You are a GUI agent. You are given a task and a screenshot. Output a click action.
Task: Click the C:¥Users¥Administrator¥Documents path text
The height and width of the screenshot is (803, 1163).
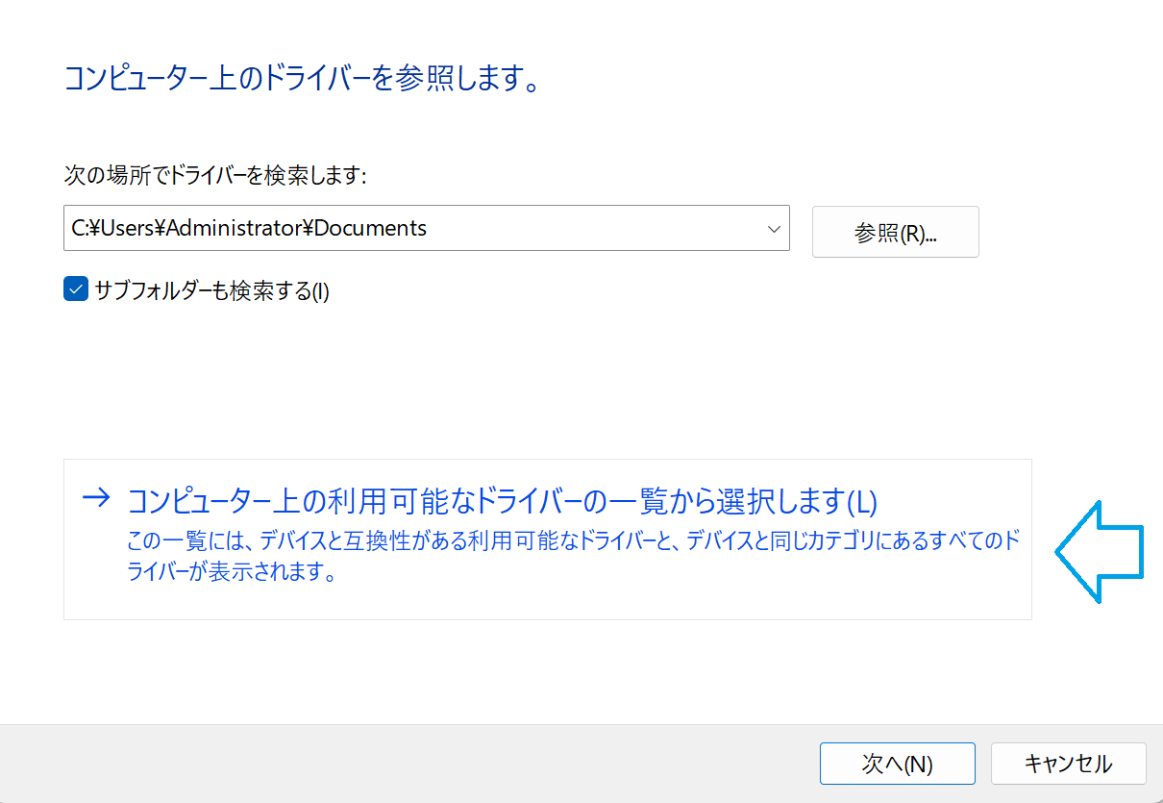[250, 228]
